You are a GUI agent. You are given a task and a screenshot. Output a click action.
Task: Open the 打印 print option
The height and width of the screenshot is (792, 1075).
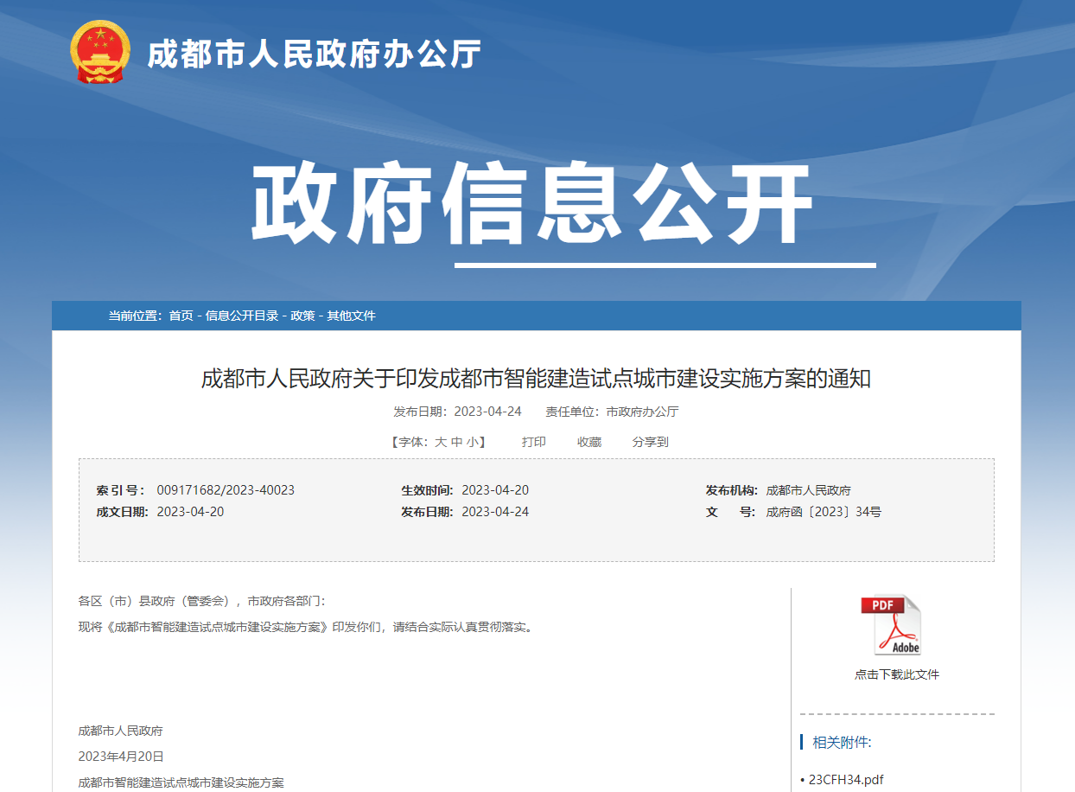532,441
